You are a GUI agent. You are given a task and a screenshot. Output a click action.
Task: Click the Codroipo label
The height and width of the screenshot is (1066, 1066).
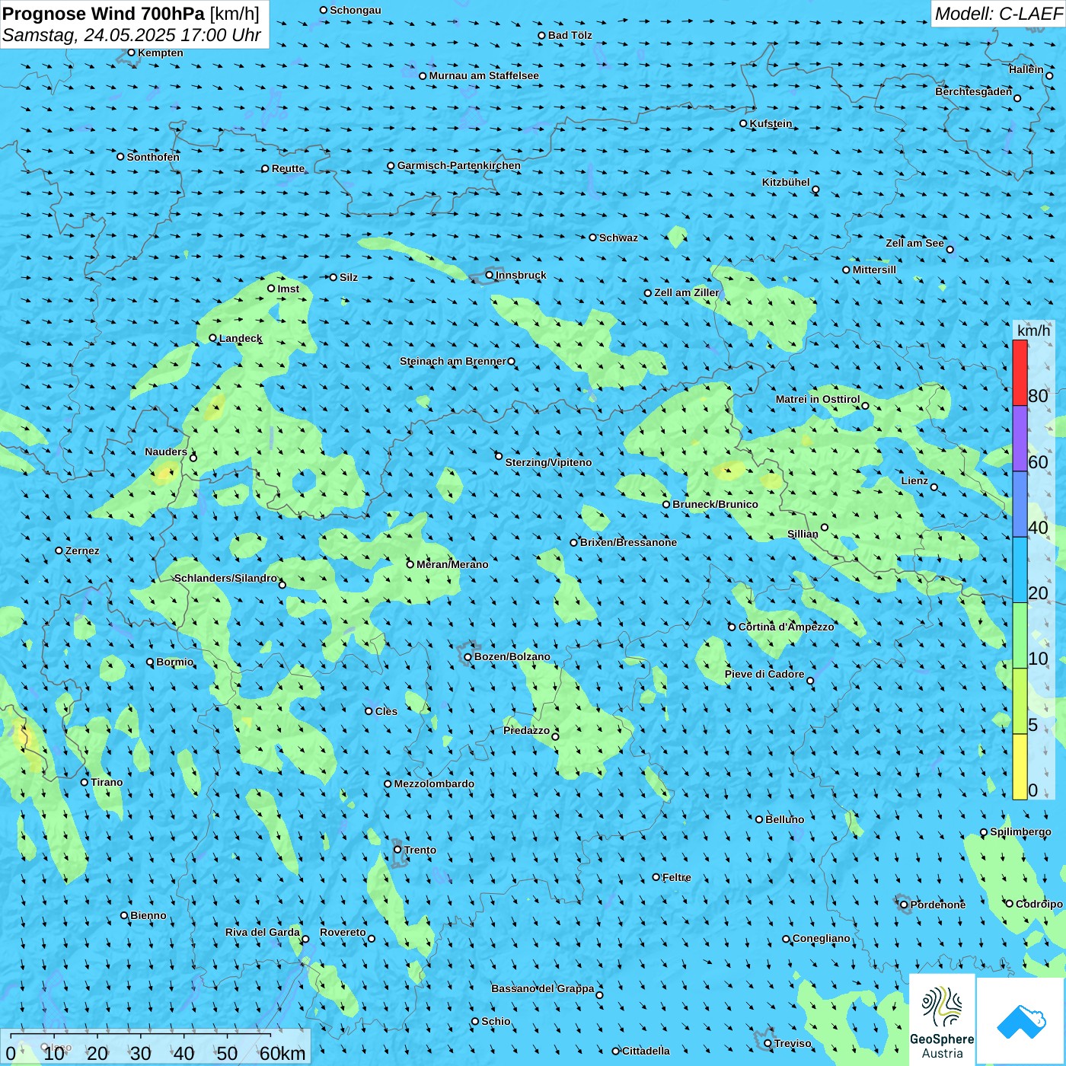(1039, 904)
